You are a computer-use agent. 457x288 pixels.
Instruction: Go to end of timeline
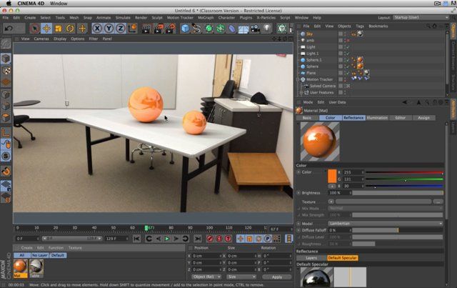197,239
